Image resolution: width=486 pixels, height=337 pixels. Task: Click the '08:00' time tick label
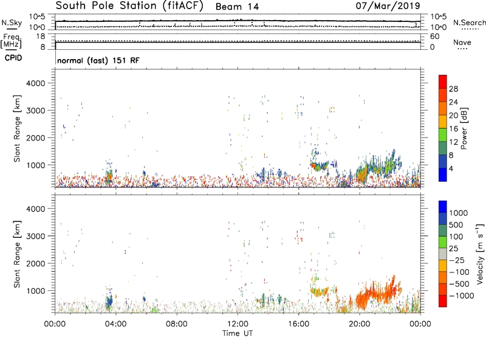coord(177,324)
